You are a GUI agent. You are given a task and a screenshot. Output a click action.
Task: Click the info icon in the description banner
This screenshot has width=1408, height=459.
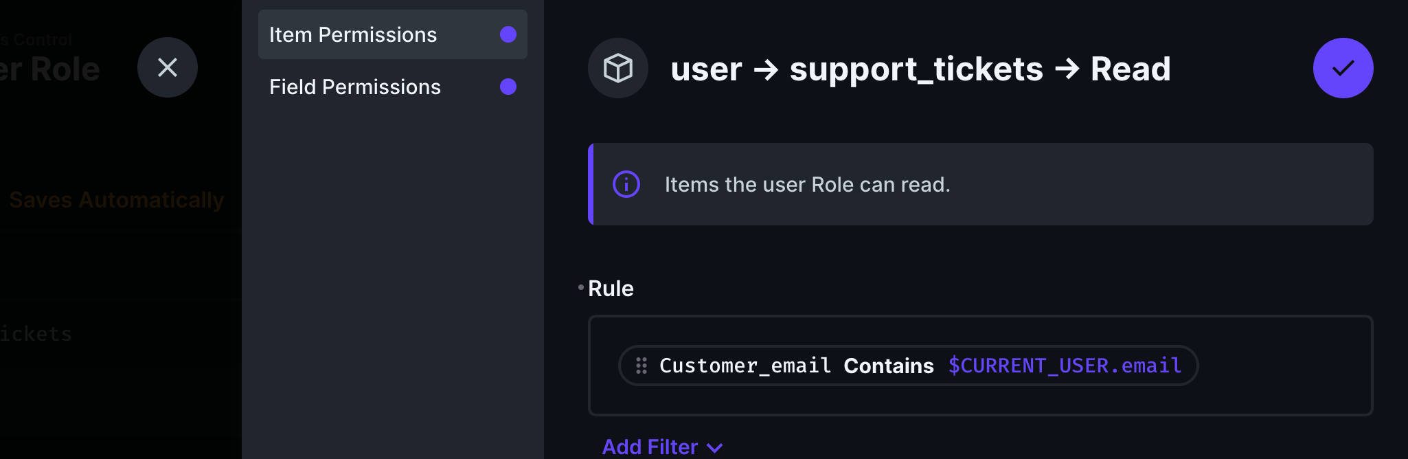pyautogui.click(x=626, y=184)
